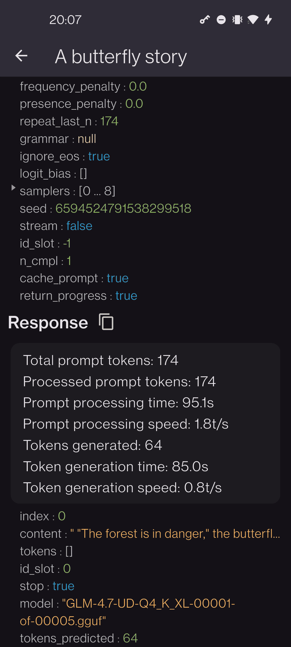The image size is (291, 647).
Task: Tap the Token generation speed line
Action: [x=122, y=487]
